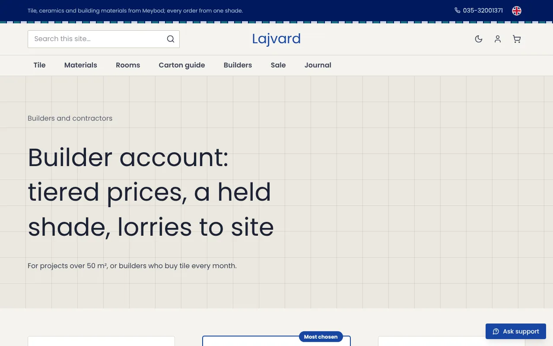Click the Most chosen badge
Image resolution: width=553 pixels, height=346 pixels.
(x=321, y=337)
